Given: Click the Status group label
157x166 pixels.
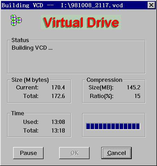Looking at the screenshot, I should [x=20, y=40].
